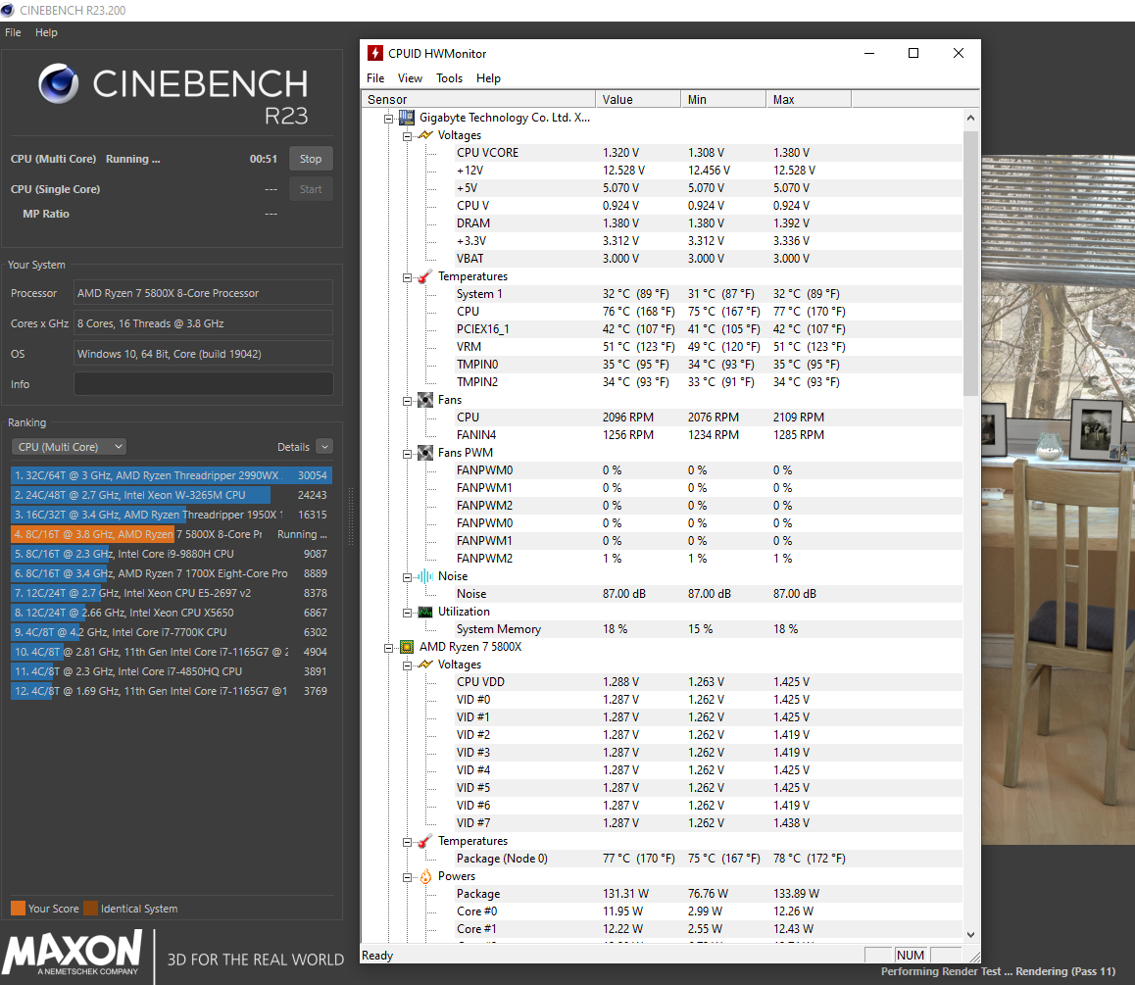Click the HWMonitor scrollbar up arrow

pyautogui.click(x=970, y=118)
